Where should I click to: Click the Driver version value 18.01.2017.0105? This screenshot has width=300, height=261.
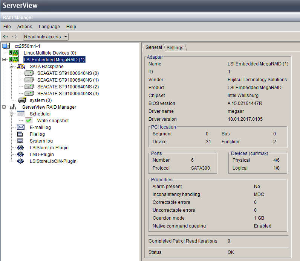tap(245, 119)
